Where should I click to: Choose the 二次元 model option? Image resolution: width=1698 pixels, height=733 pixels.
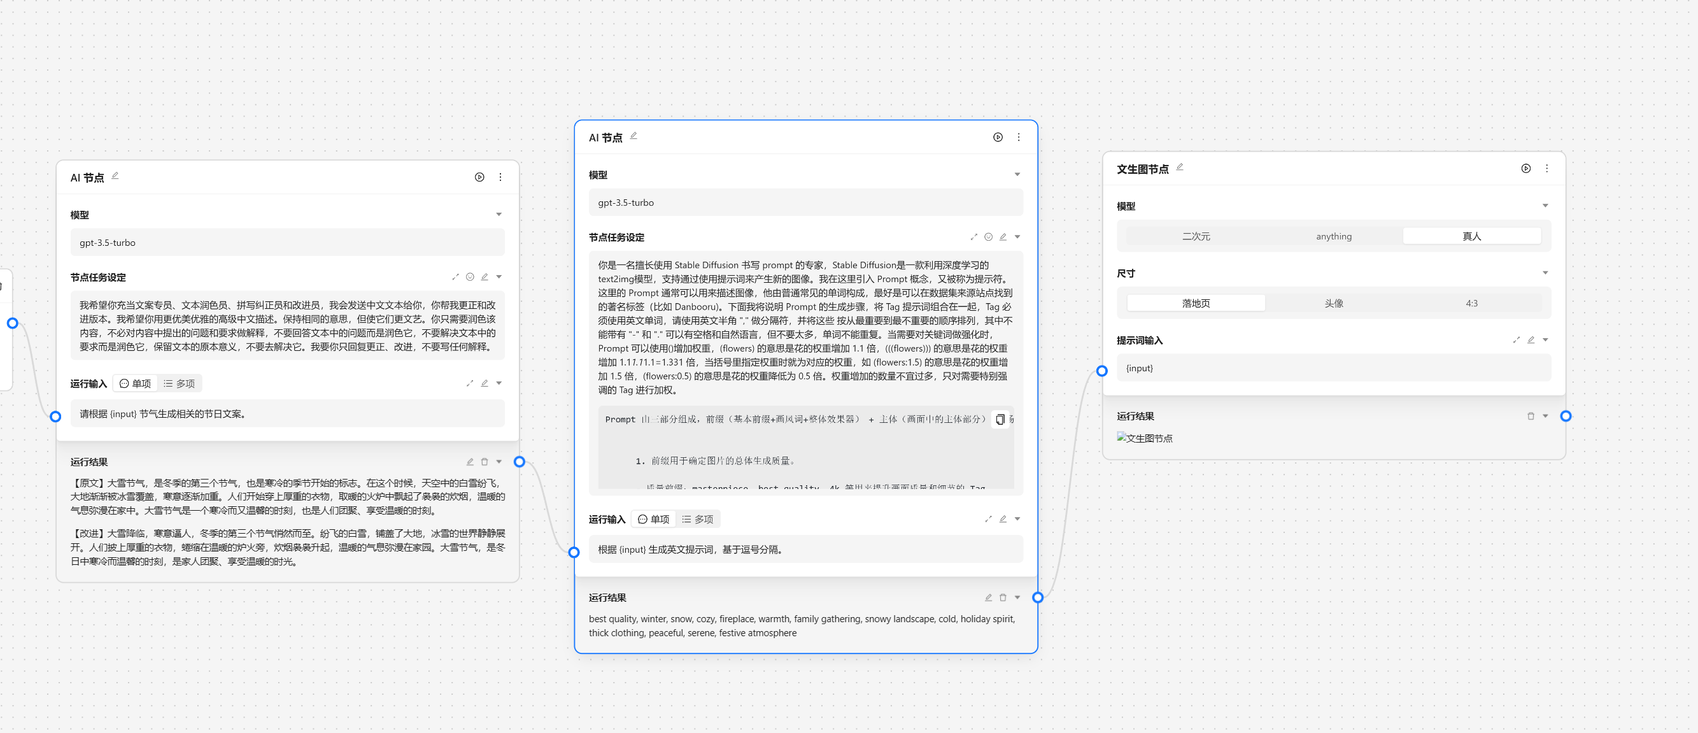(1196, 236)
